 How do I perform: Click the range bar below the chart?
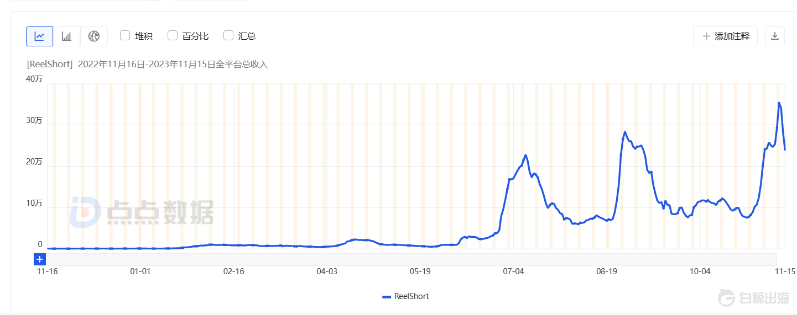(x=409, y=259)
